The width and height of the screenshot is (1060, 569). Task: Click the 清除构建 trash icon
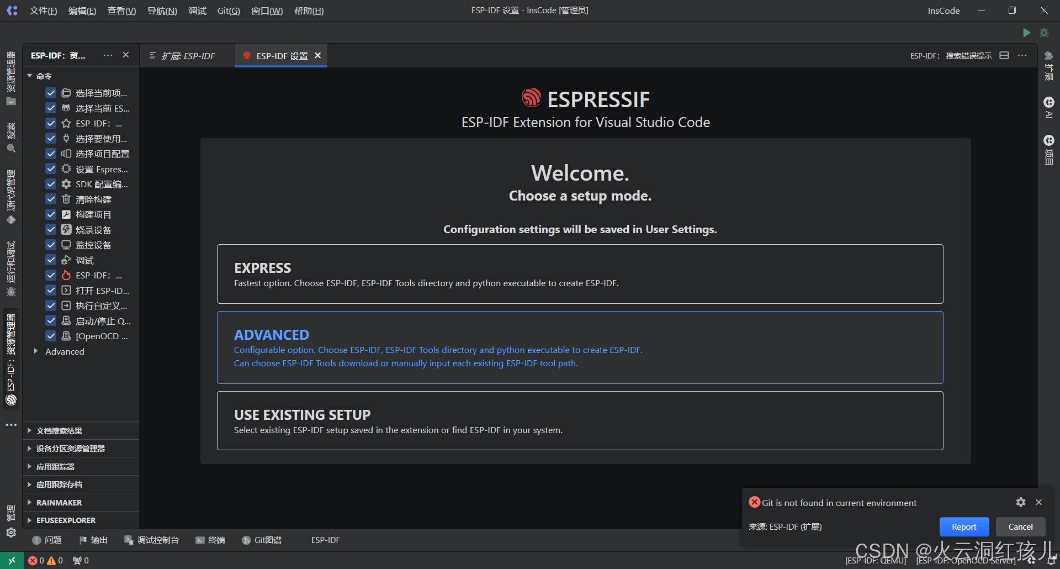point(66,199)
